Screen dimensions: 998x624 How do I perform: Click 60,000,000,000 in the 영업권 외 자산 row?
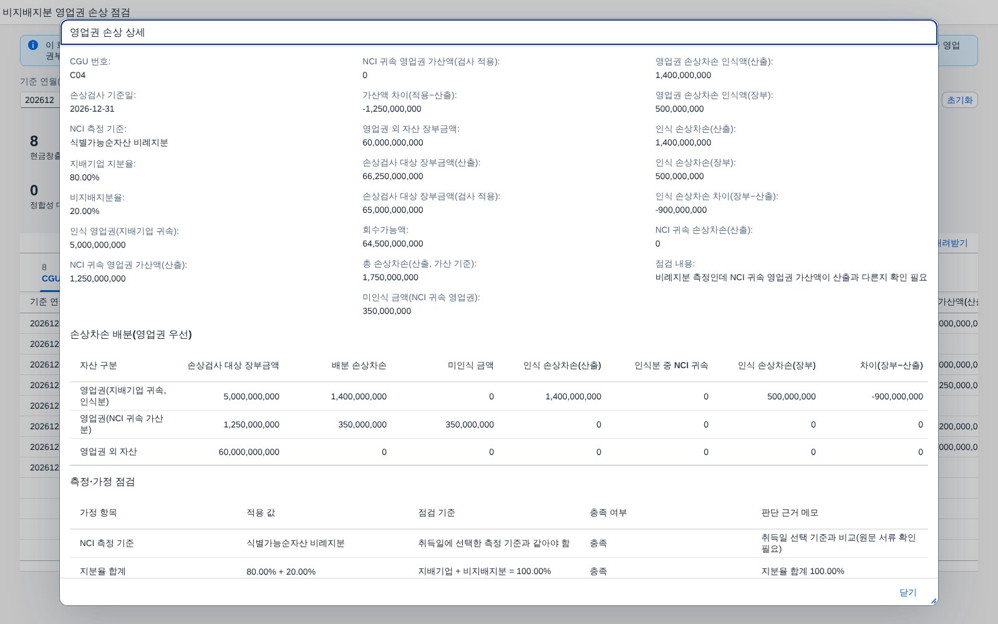pos(249,452)
